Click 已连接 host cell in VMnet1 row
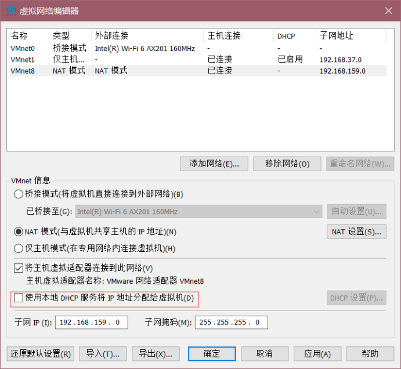 click(220, 60)
